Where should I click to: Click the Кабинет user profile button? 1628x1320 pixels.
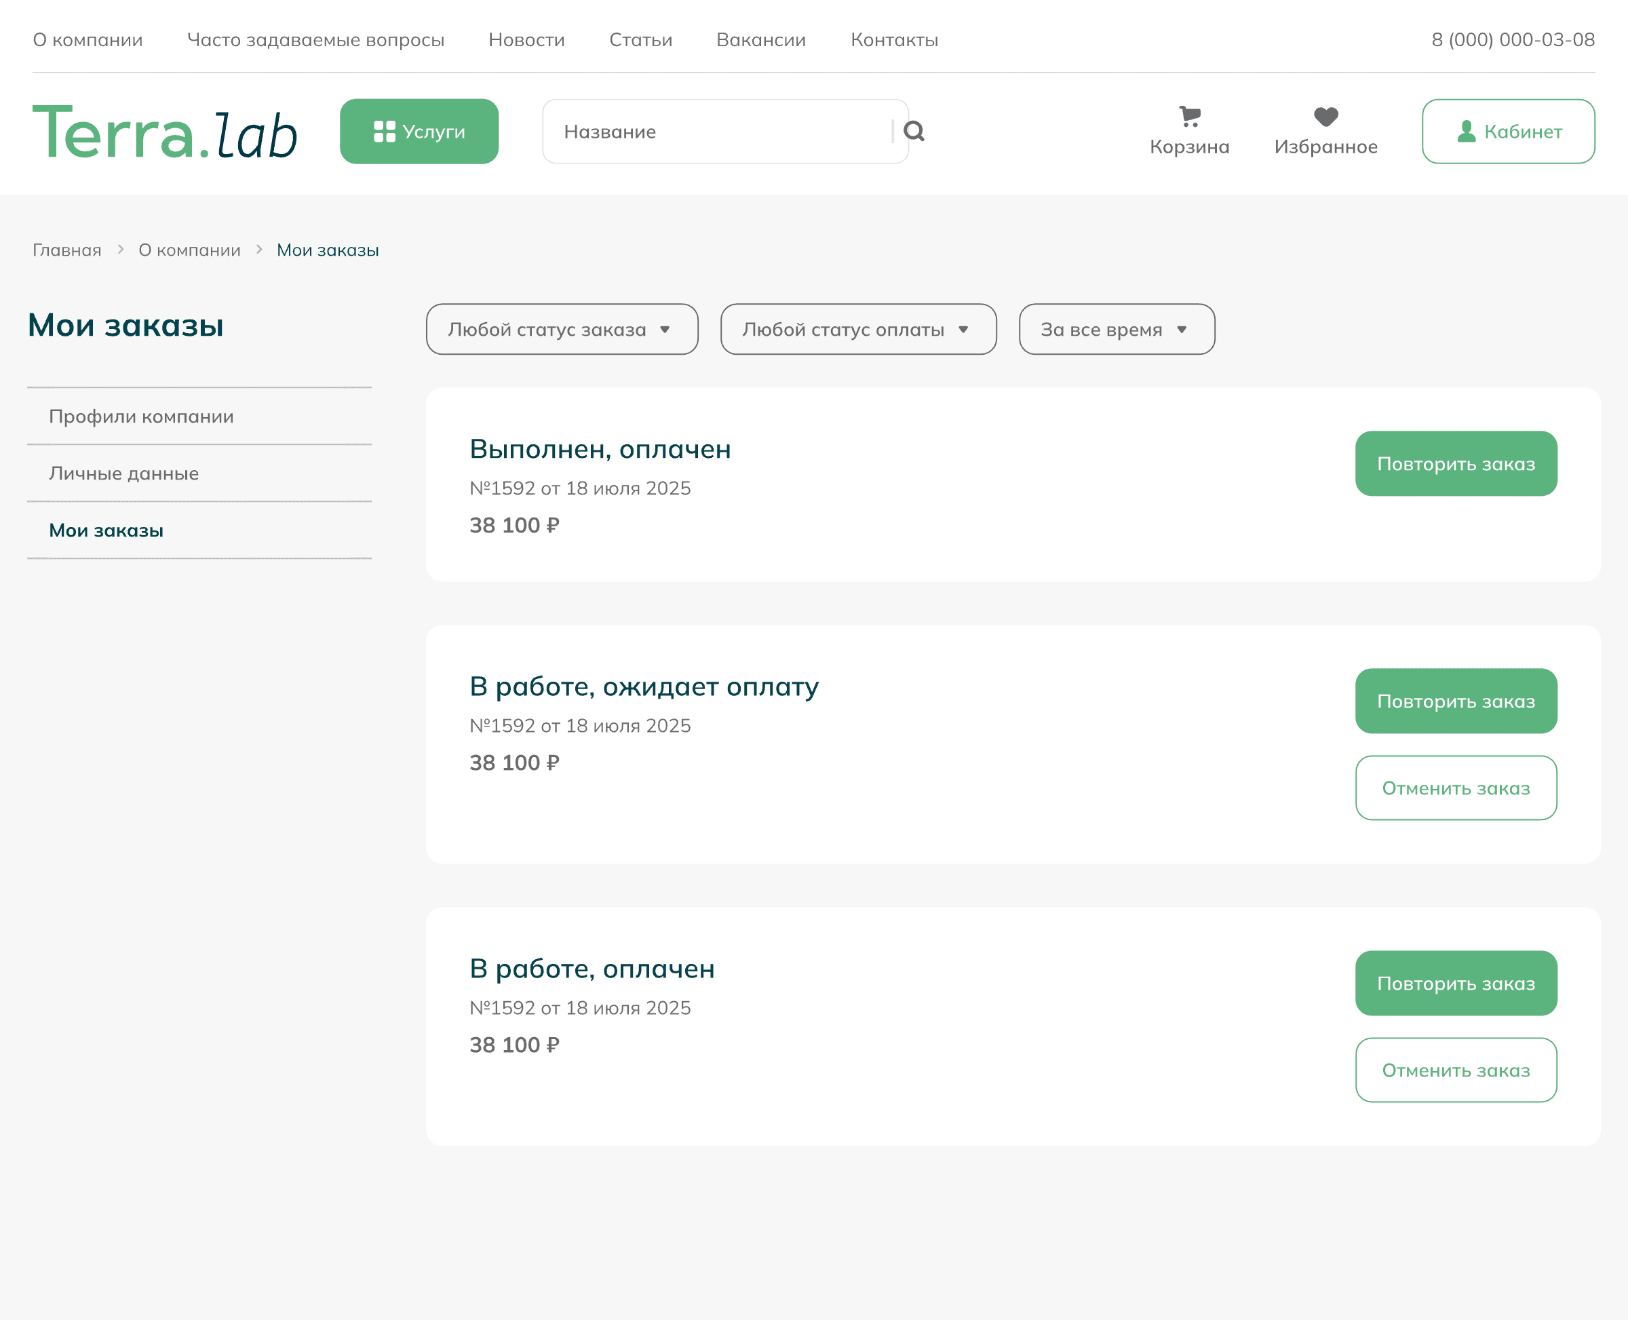(x=1508, y=132)
